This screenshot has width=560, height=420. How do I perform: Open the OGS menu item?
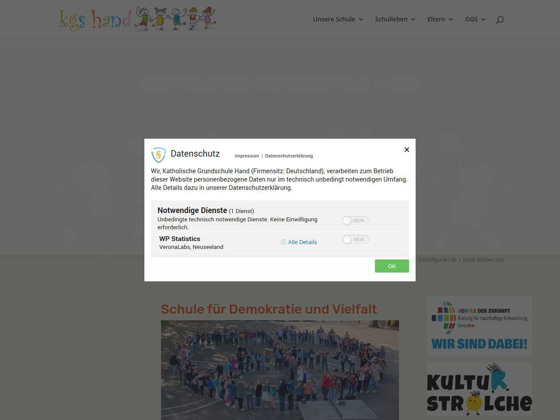click(475, 19)
